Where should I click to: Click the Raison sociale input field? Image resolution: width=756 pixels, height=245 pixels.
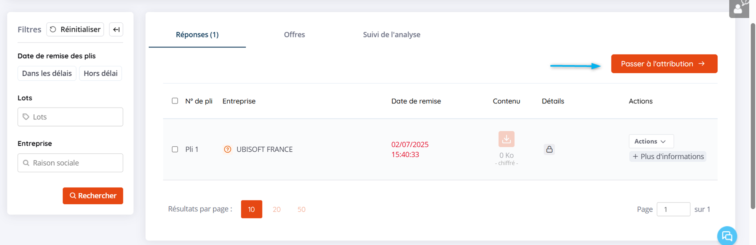click(70, 163)
